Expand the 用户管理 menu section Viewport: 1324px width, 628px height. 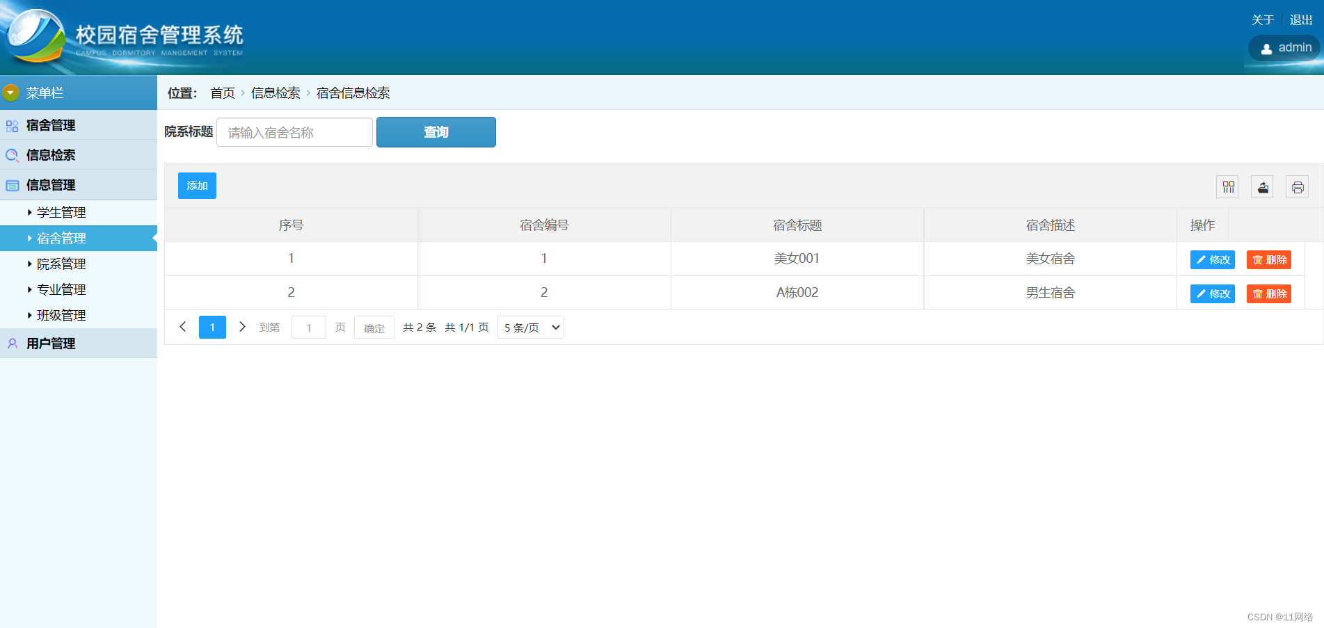(x=51, y=344)
